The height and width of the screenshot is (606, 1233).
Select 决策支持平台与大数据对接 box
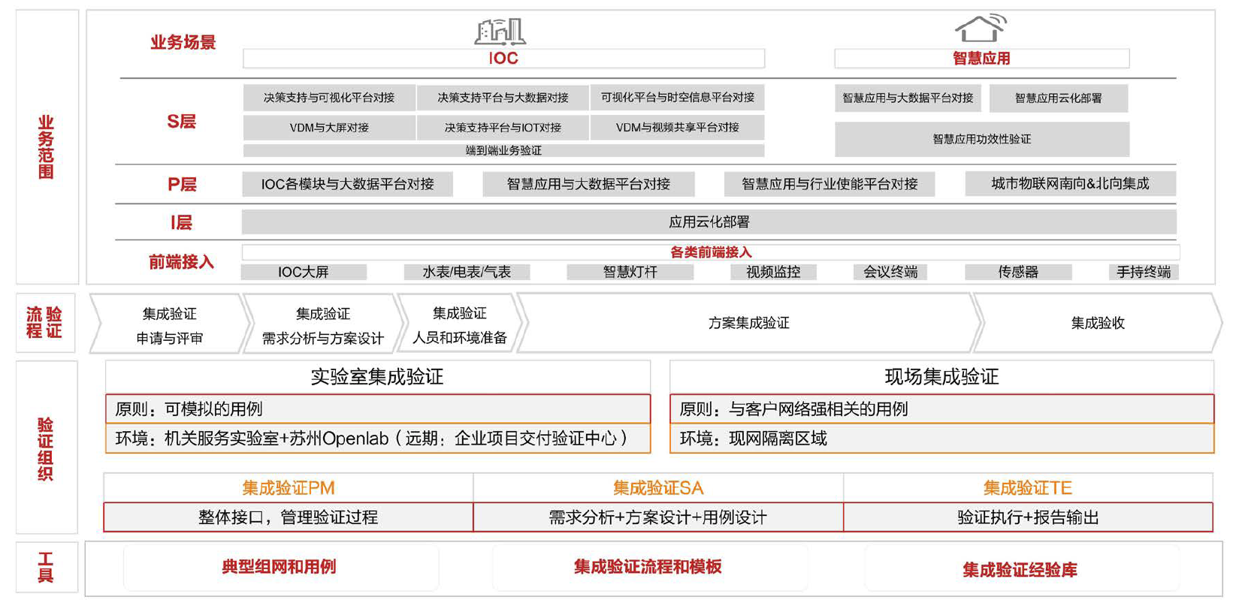(x=503, y=98)
